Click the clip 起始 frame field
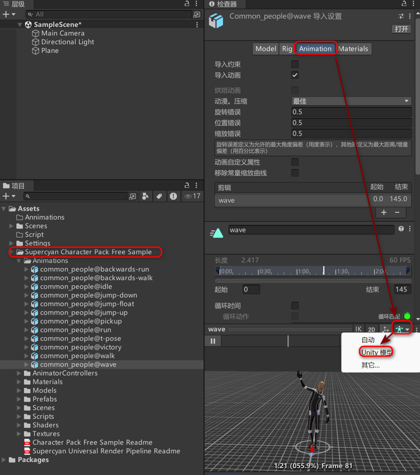Viewport: 420px width, 475px height. pos(251,289)
